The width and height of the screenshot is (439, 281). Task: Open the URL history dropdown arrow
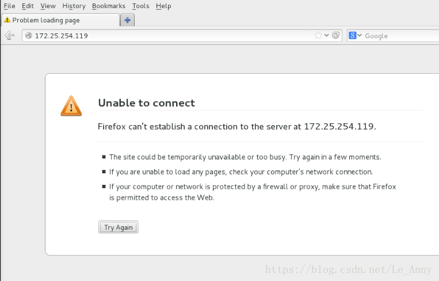click(327, 36)
